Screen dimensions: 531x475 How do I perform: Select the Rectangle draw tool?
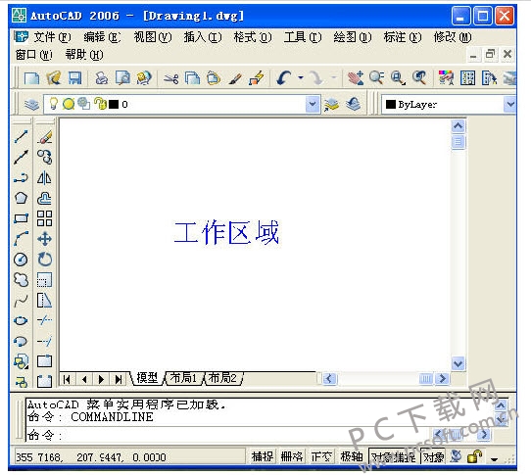(x=21, y=218)
